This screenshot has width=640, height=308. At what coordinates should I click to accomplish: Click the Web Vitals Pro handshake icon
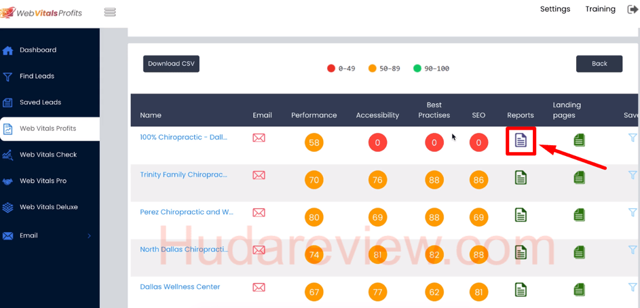7,181
